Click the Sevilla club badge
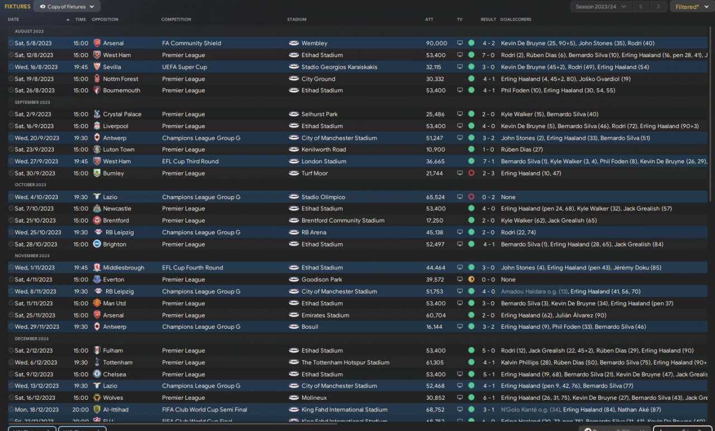This screenshot has width=715, height=431. [x=97, y=67]
